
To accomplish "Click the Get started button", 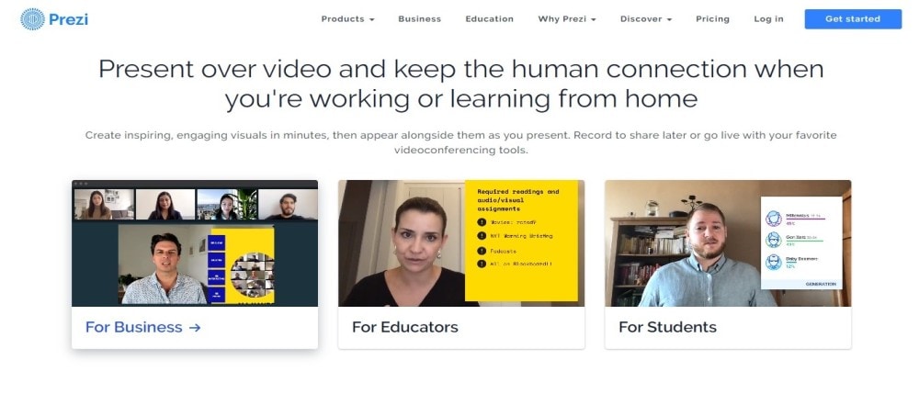I will [853, 18].
